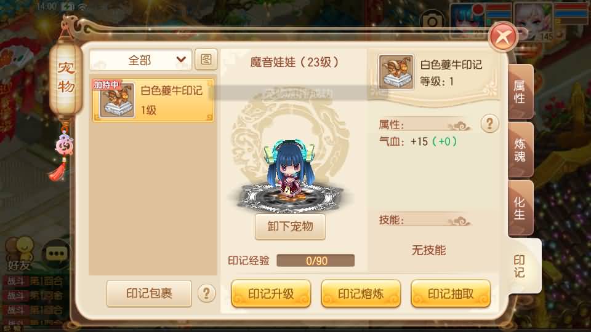
Task: Switch to the 炼魂 tab
Action: pyautogui.click(x=520, y=150)
